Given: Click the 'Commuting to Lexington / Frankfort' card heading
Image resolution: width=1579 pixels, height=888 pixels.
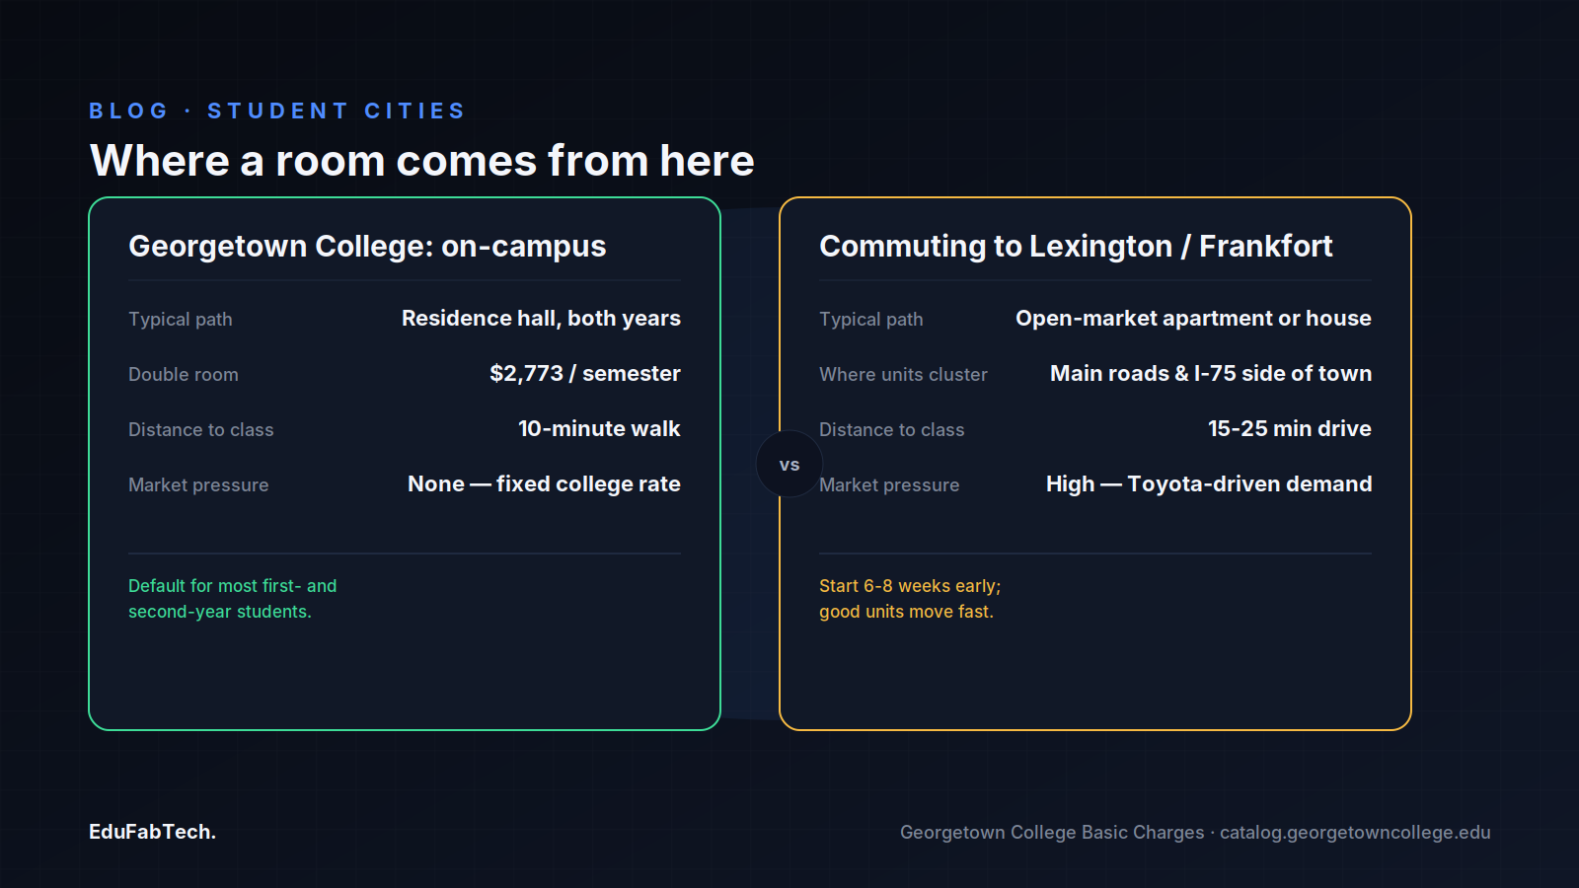Looking at the screenshot, I should [x=1076, y=246].
